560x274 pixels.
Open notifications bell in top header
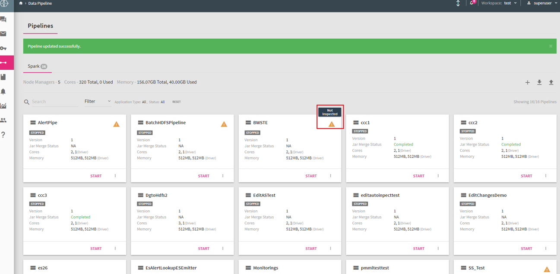(x=471, y=3)
